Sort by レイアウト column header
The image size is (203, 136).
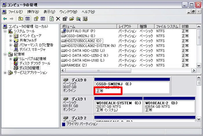127,27
